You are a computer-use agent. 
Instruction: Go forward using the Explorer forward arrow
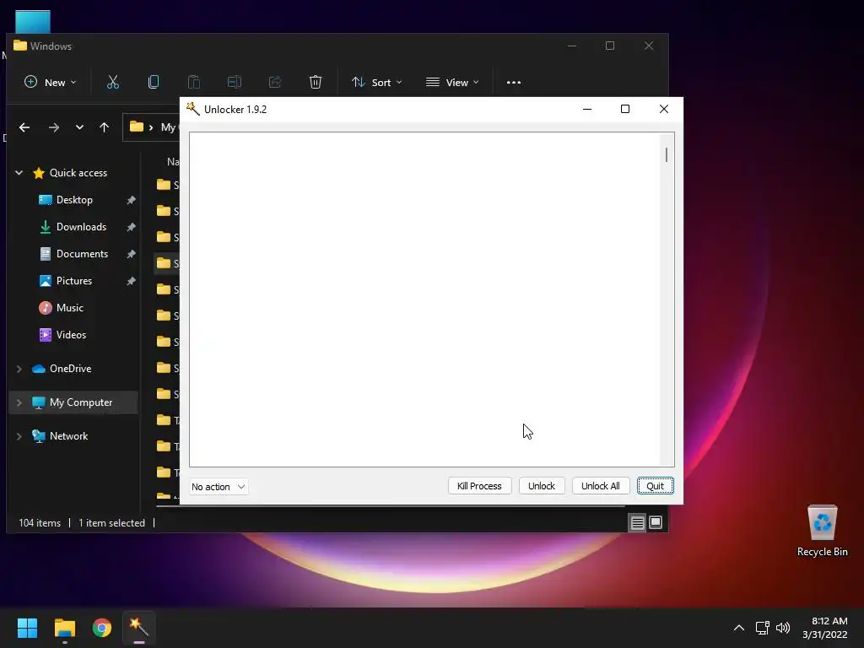coord(53,127)
